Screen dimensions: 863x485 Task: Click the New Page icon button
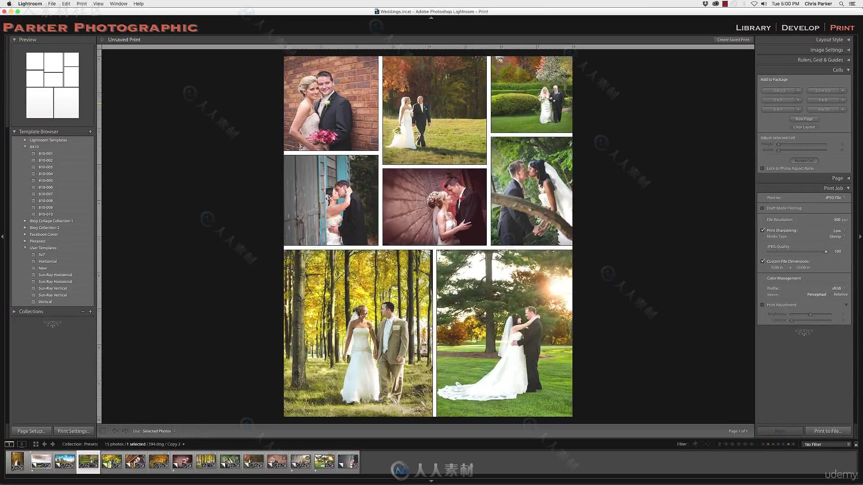(x=804, y=119)
